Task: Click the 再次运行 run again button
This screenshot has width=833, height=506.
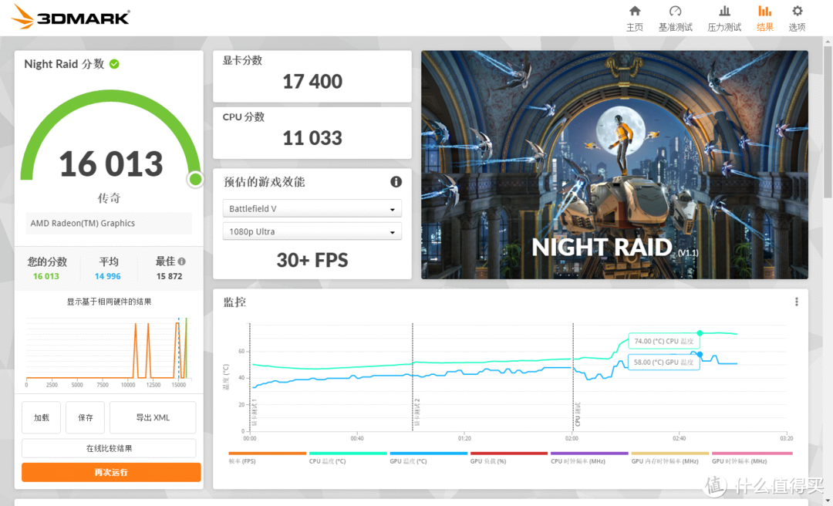Action: tap(111, 472)
